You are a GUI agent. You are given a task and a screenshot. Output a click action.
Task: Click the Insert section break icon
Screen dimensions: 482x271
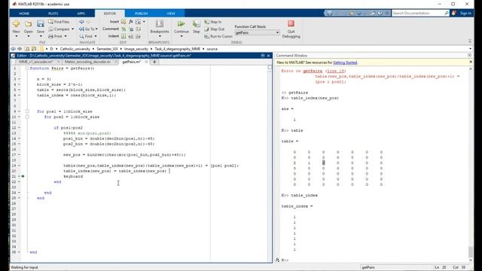click(124, 22)
